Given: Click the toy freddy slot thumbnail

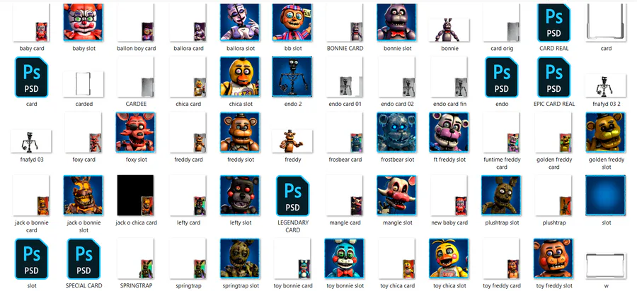Looking at the screenshot, I should (553, 259).
